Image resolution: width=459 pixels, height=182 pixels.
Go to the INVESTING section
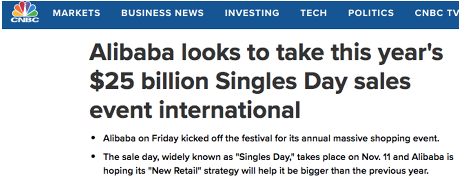pos(252,13)
